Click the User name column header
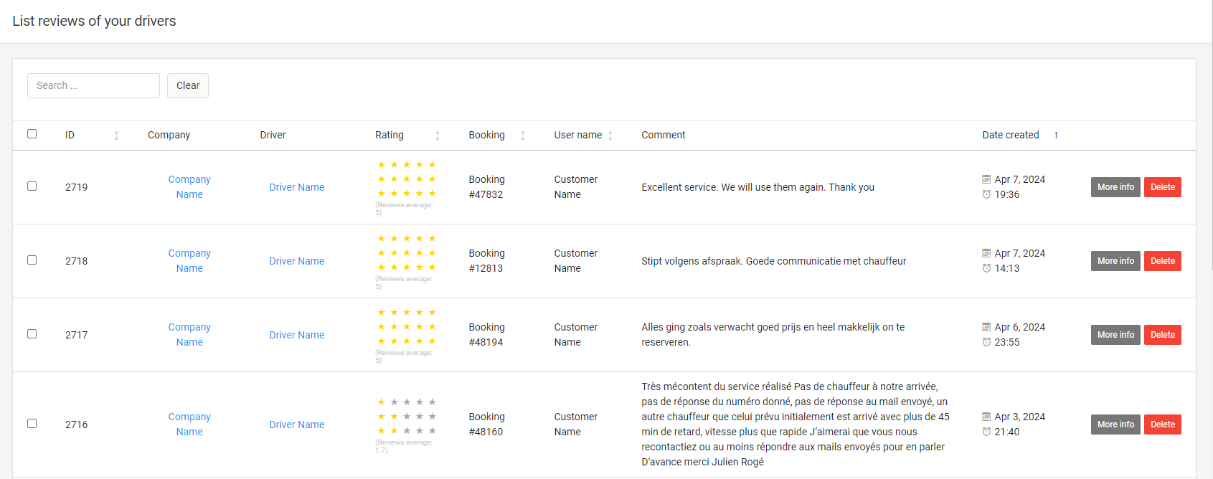1213x479 pixels. pyautogui.click(x=577, y=135)
